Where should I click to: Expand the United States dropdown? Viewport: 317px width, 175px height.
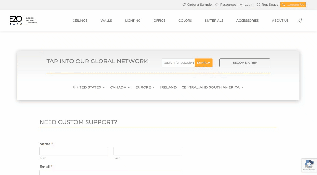point(88,87)
